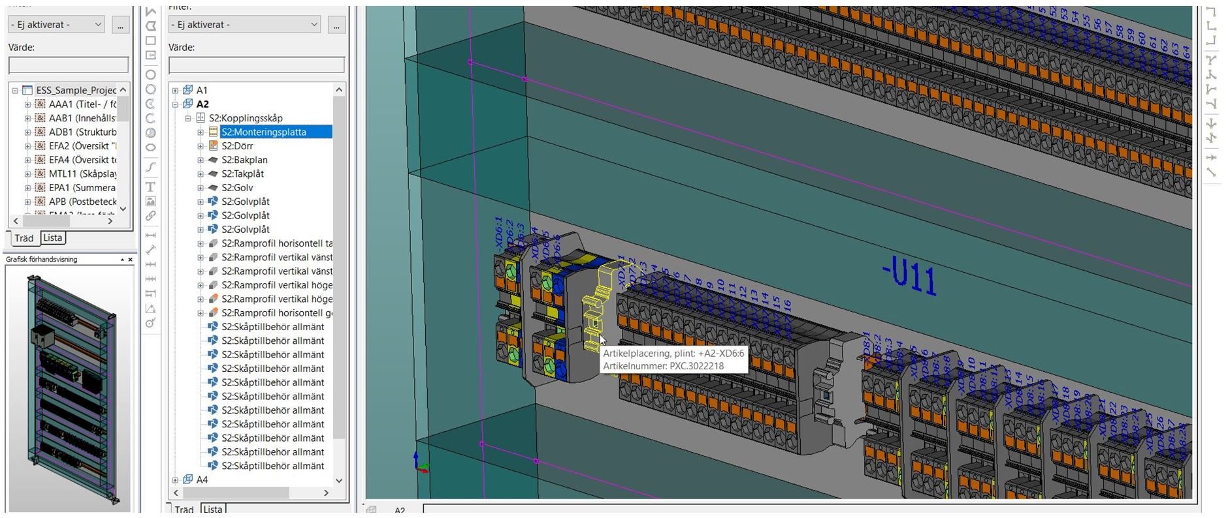
Task: Select the Insert image tool
Action: [151, 202]
